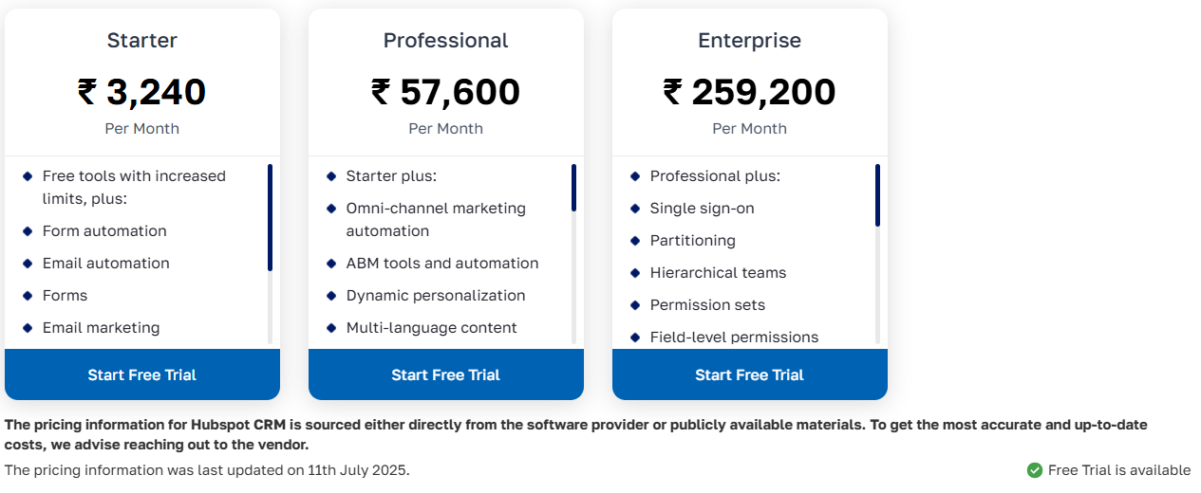Image resolution: width=1201 pixels, height=493 pixels.
Task: Click the Field-level permissions feature item
Action: 733,337
